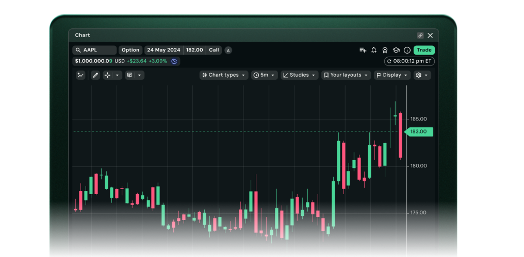Expand the annotation tool options arrow
Viewport: 524px width, 257px height.
[x=140, y=75]
